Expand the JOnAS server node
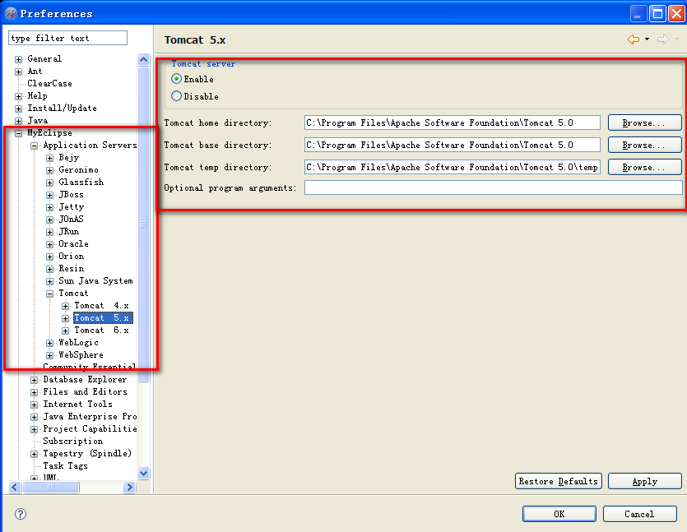 50,220
